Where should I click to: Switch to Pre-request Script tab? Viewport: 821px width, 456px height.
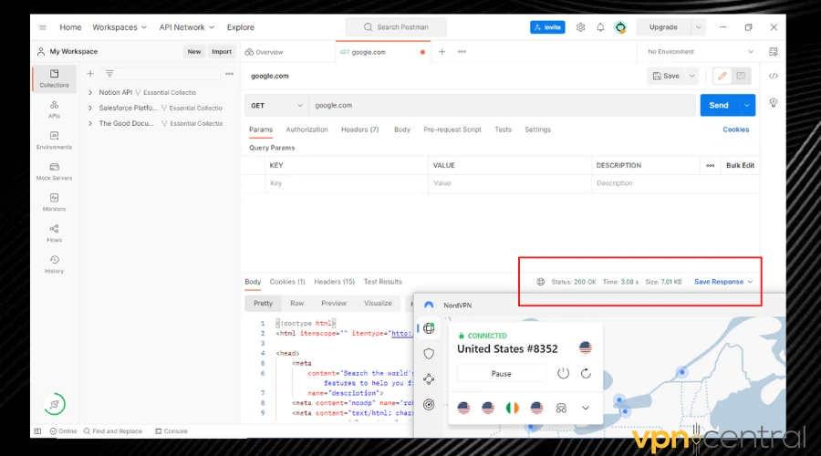click(452, 130)
